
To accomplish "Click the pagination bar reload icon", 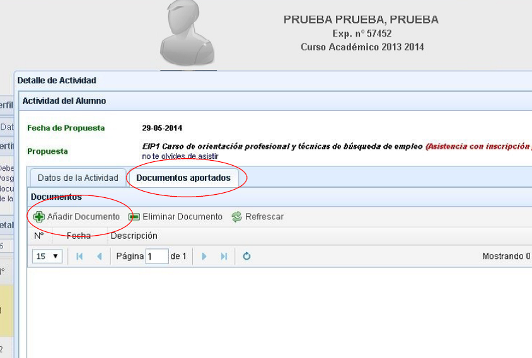I will click(246, 257).
